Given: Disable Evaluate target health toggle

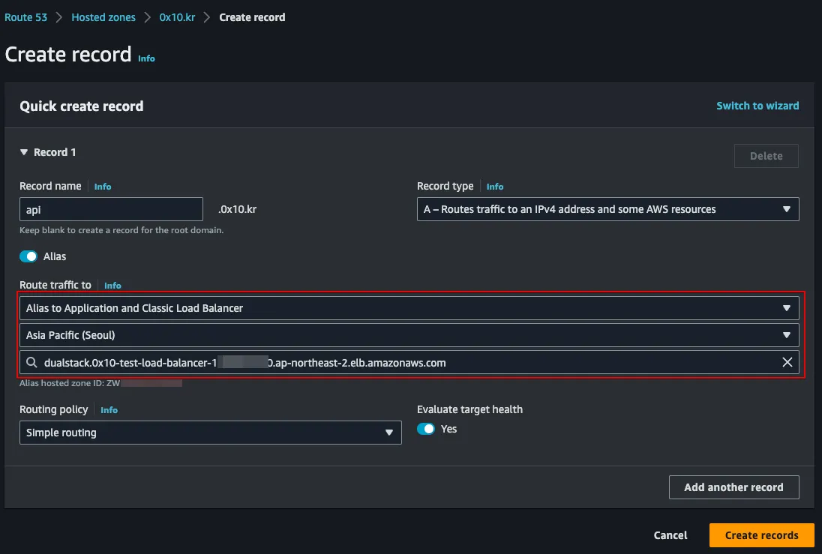Looking at the screenshot, I should [x=426, y=429].
